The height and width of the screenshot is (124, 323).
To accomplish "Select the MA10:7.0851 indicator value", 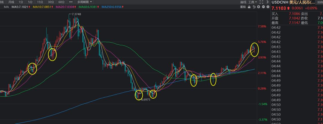I will coord(43,7).
